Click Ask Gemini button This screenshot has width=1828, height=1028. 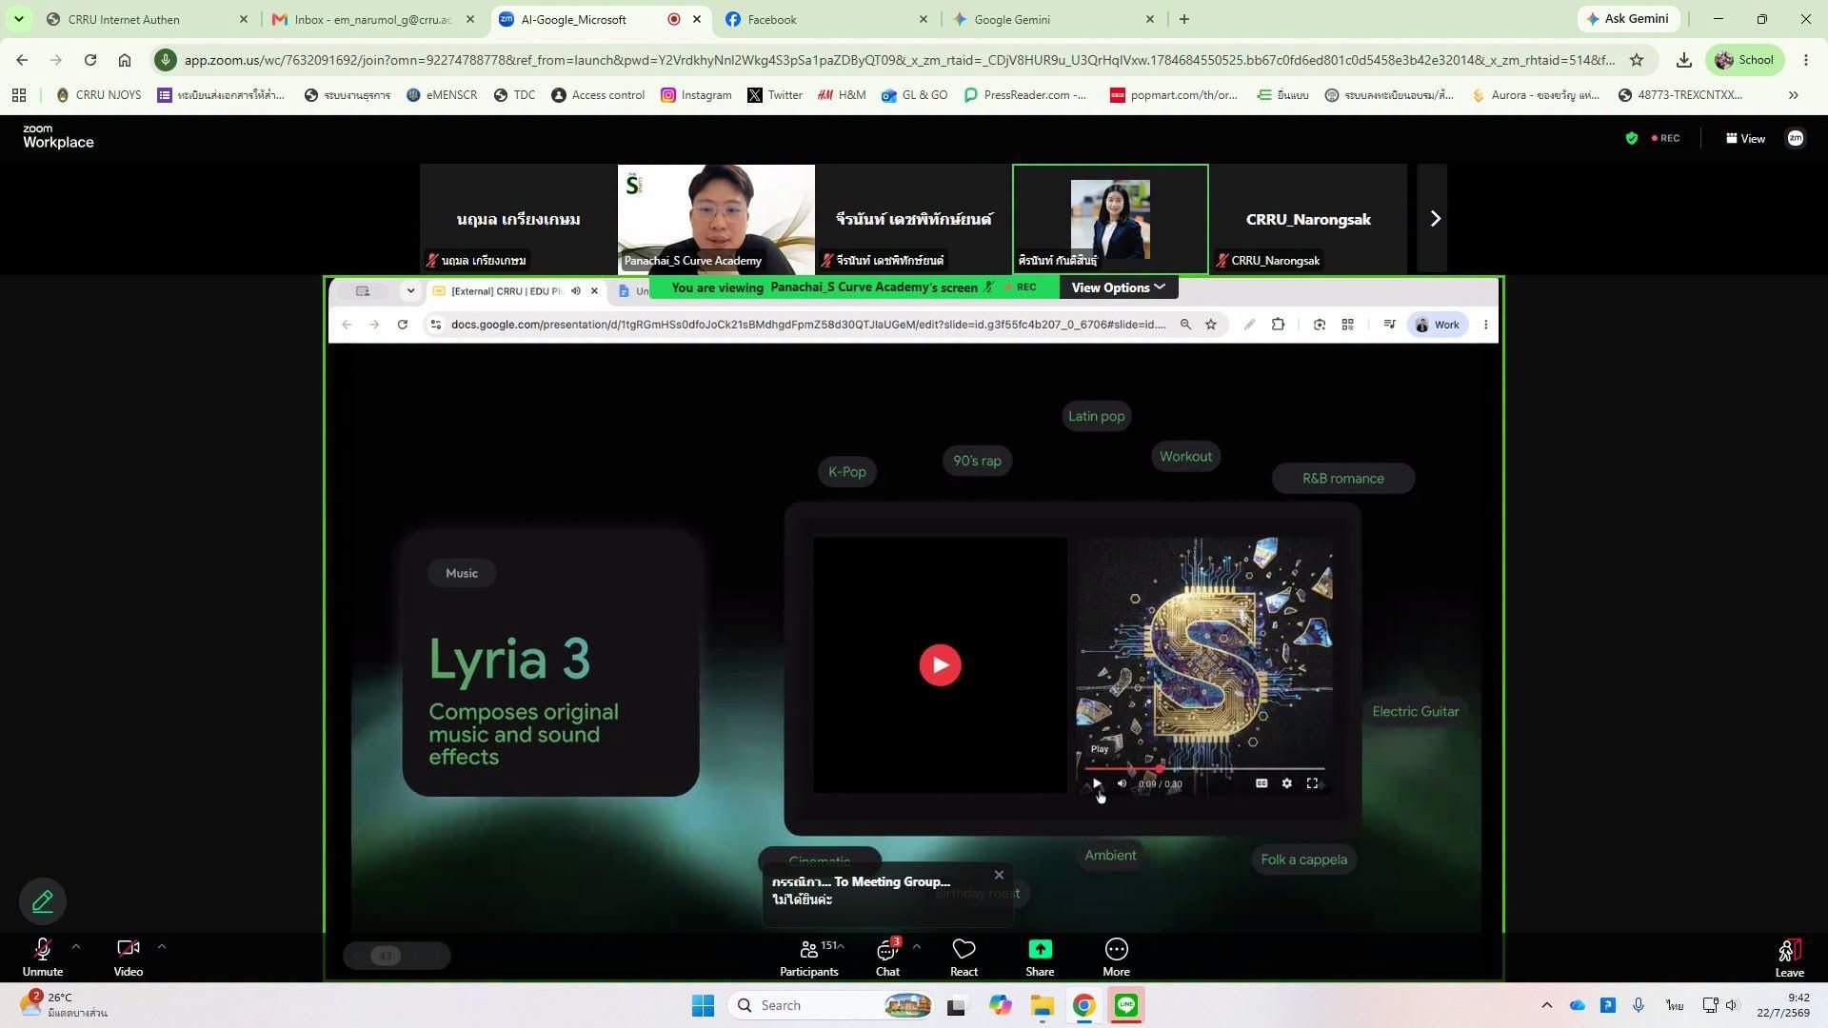point(1627,19)
